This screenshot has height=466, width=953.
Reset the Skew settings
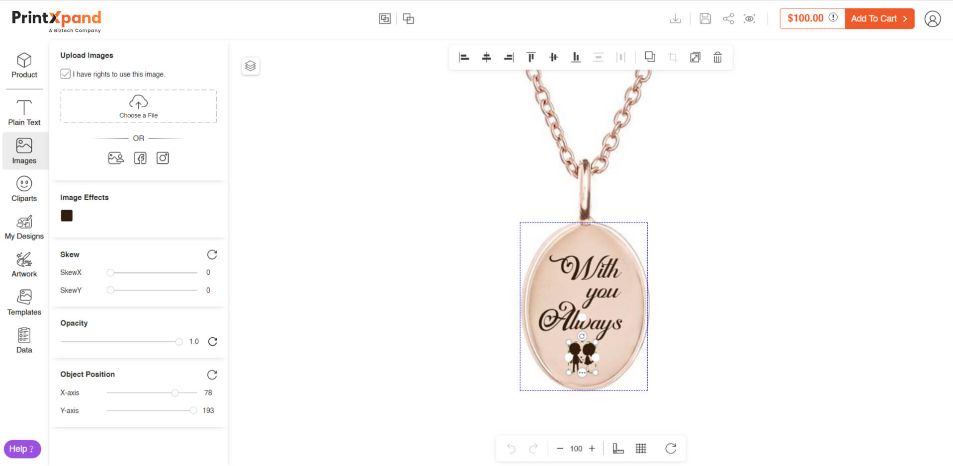(x=212, y=255)
